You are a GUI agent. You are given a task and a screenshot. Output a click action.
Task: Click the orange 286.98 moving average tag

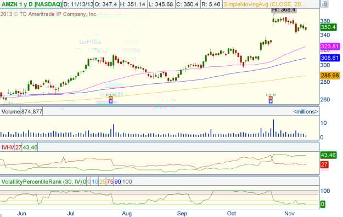tap(330, 76)
